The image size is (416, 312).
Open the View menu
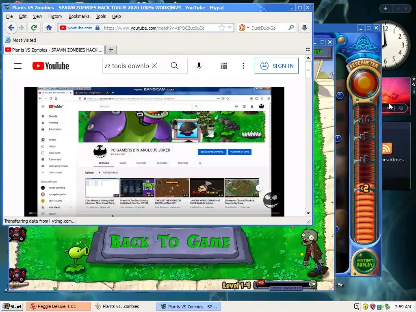click(37, 16)
